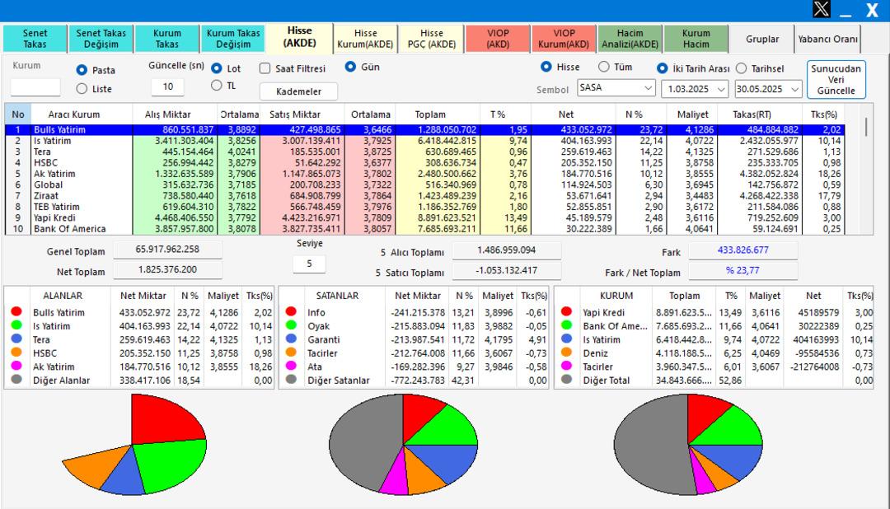This screenshot has width=890, height=509.
Task: Open the Gruplar tab
Action: (761, 39)
